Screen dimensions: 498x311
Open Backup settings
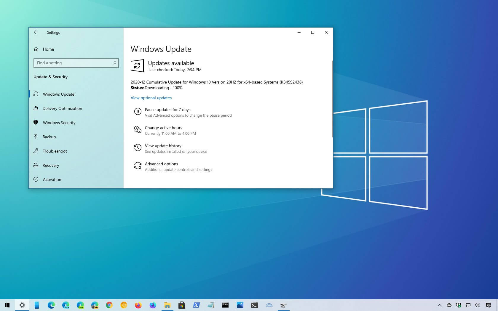(x=50, y=137)
